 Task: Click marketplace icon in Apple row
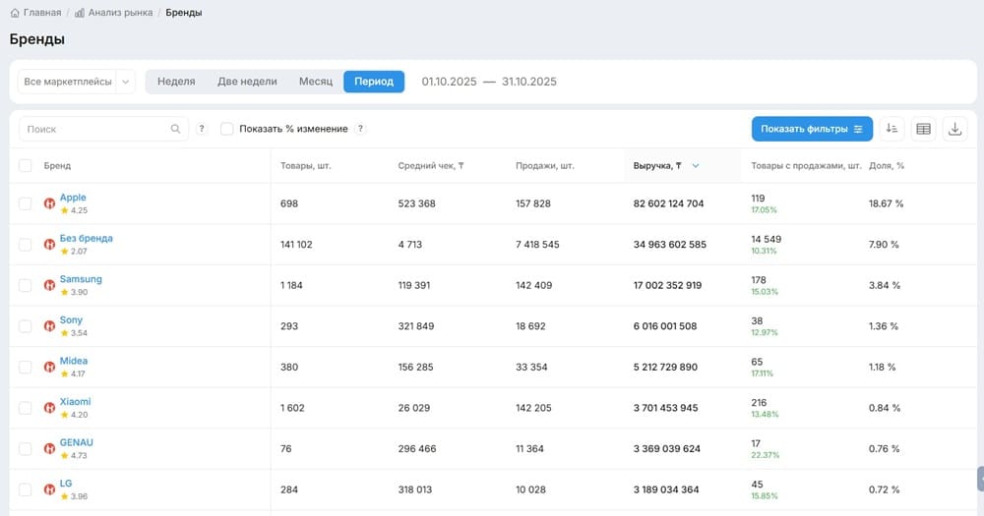coord(49,203)
